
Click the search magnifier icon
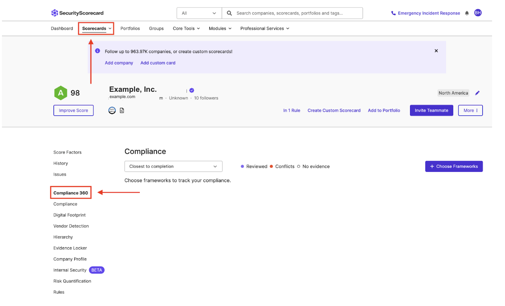pyautogui.click(x=229, y=13)
